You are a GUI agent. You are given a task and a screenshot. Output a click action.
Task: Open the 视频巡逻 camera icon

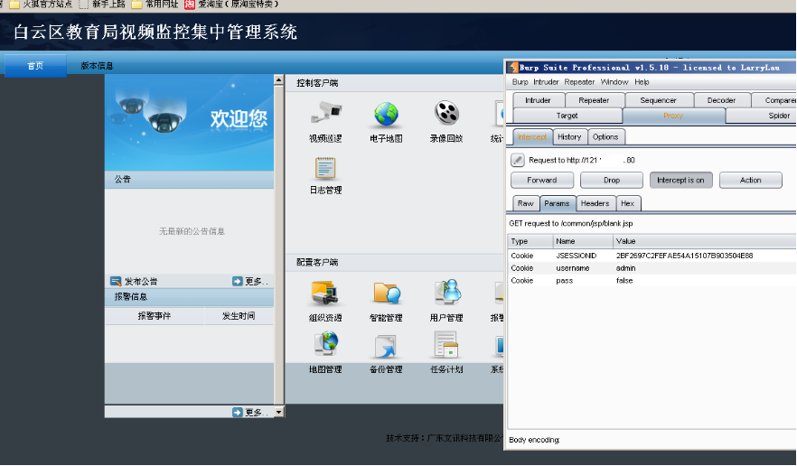(325, 113)
